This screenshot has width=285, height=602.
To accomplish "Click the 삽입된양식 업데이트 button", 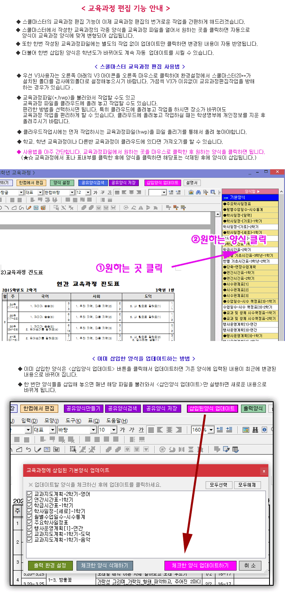I will [212, 408].
